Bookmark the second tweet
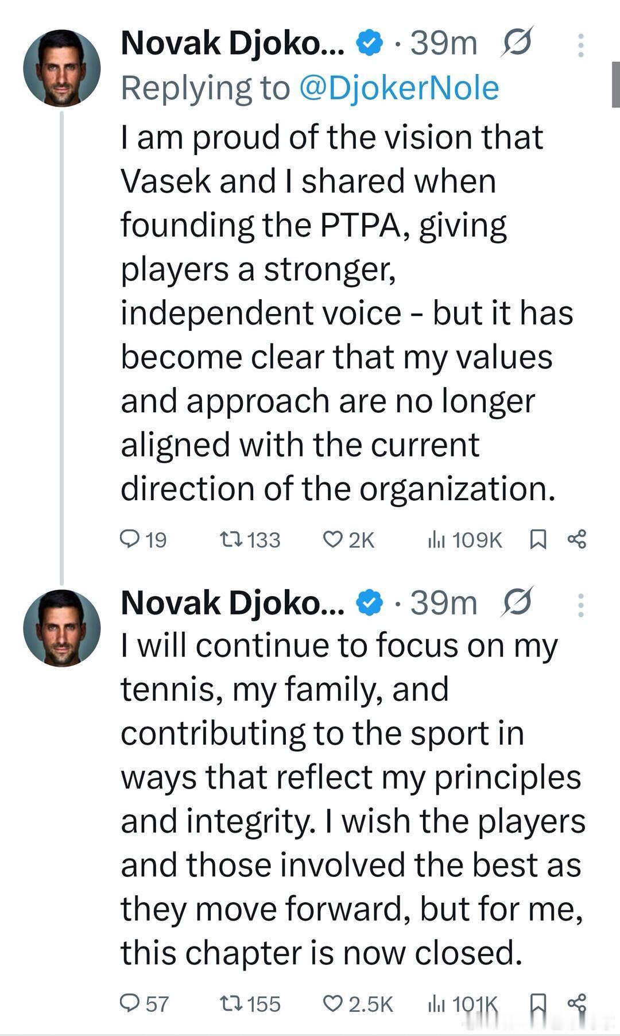Image resolution: width=620 pixels, height=1036 pixels. pos(537,1003)
